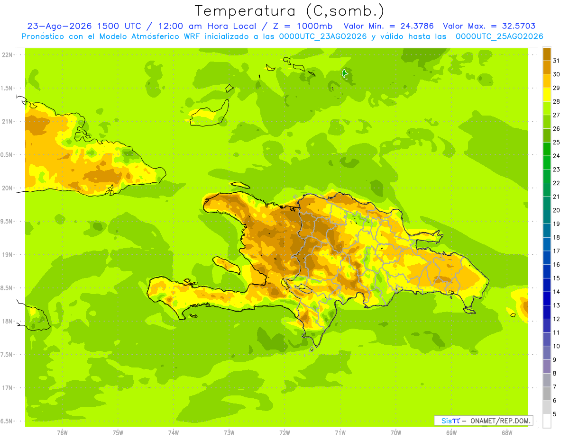Click the '69W' longitude label
Image resolution: width=569 pixels, height=439 pixels.
coord(451,432)
